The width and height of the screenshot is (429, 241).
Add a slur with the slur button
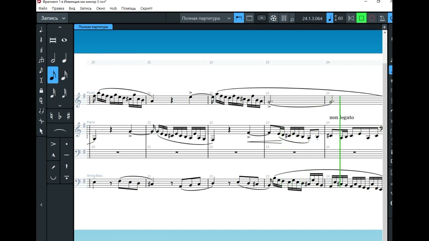(x=60, y=131)
